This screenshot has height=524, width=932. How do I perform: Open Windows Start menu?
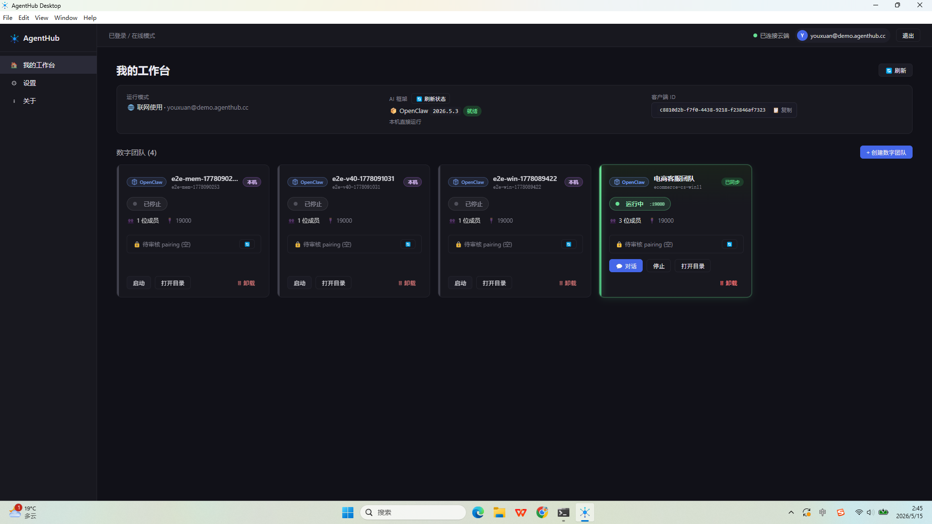point(348,512)
